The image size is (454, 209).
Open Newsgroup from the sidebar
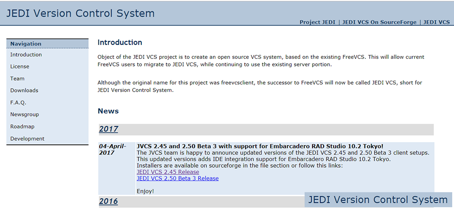[25, 115]
